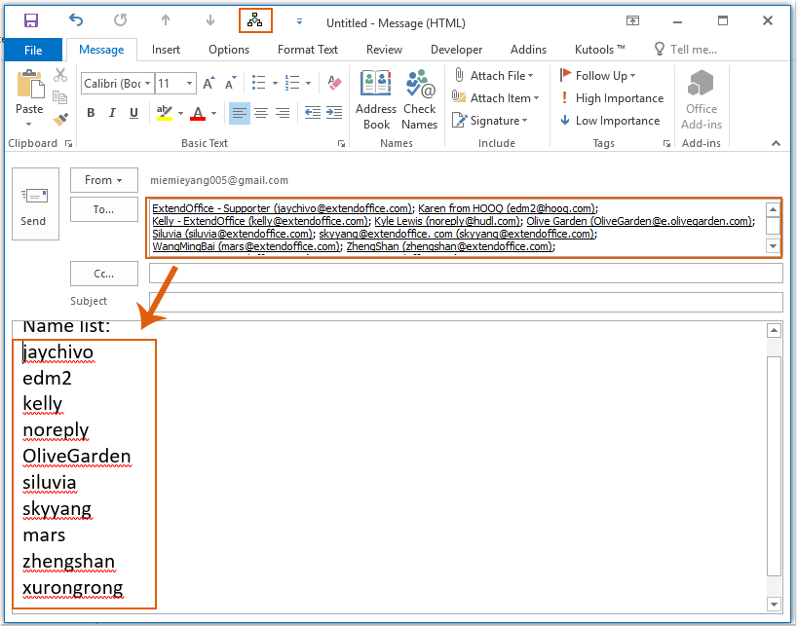
Task: Click the red font color swatch
Action: (199, 114)
